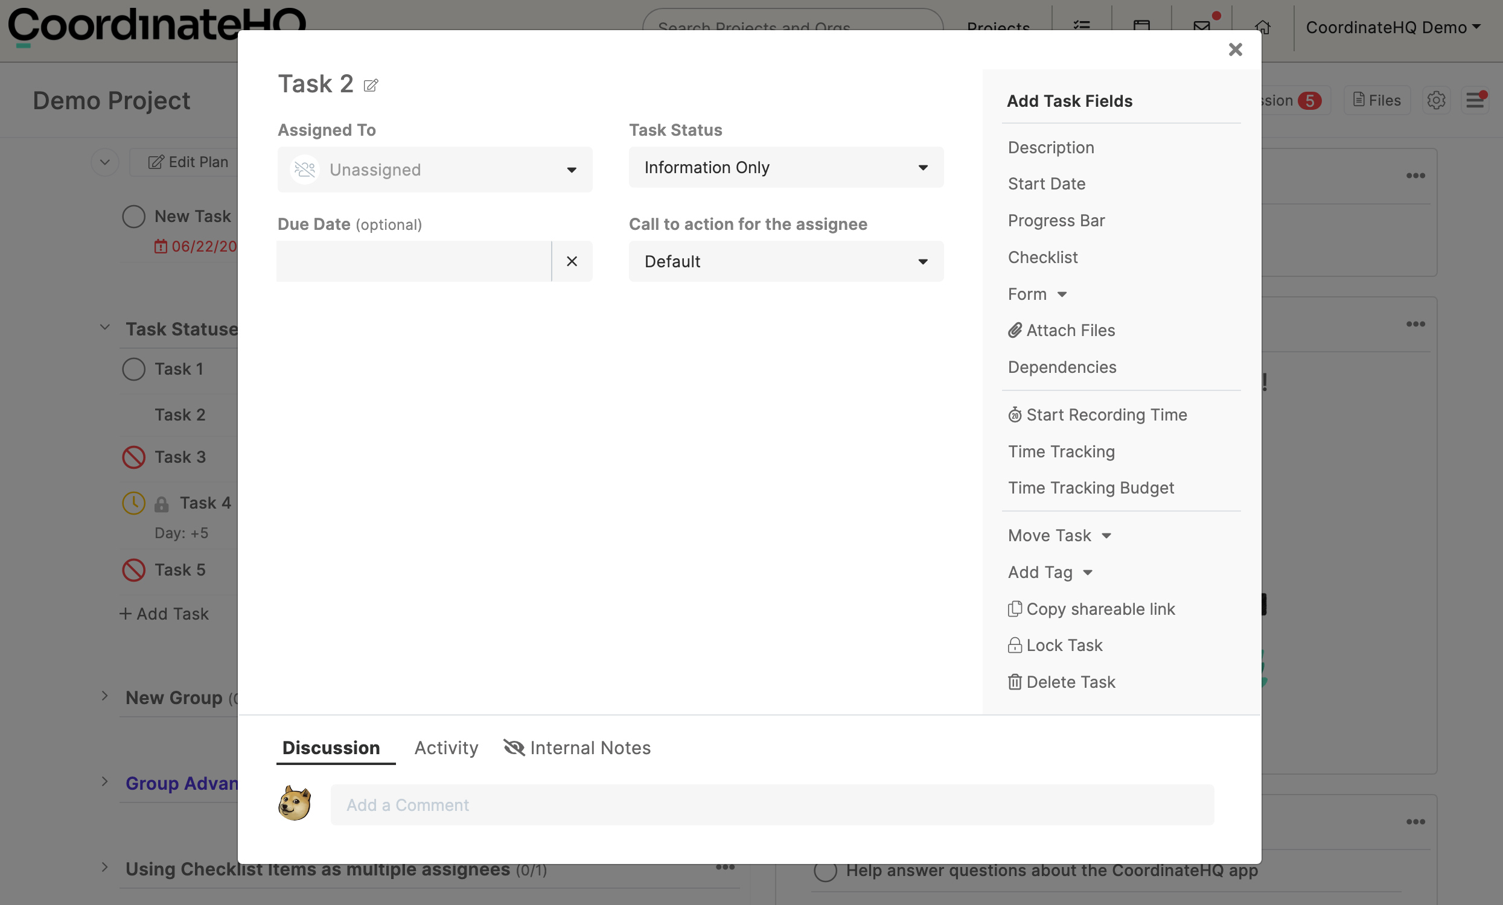Image resolution: width=1503 pixels, height=905 pixels.
Task: Copy shareable link for the task
Action: (x=1091, y=609)
